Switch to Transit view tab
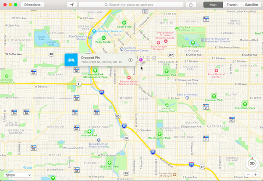The height and width of the screenshot is (181, 263). (x=232, y=5)
